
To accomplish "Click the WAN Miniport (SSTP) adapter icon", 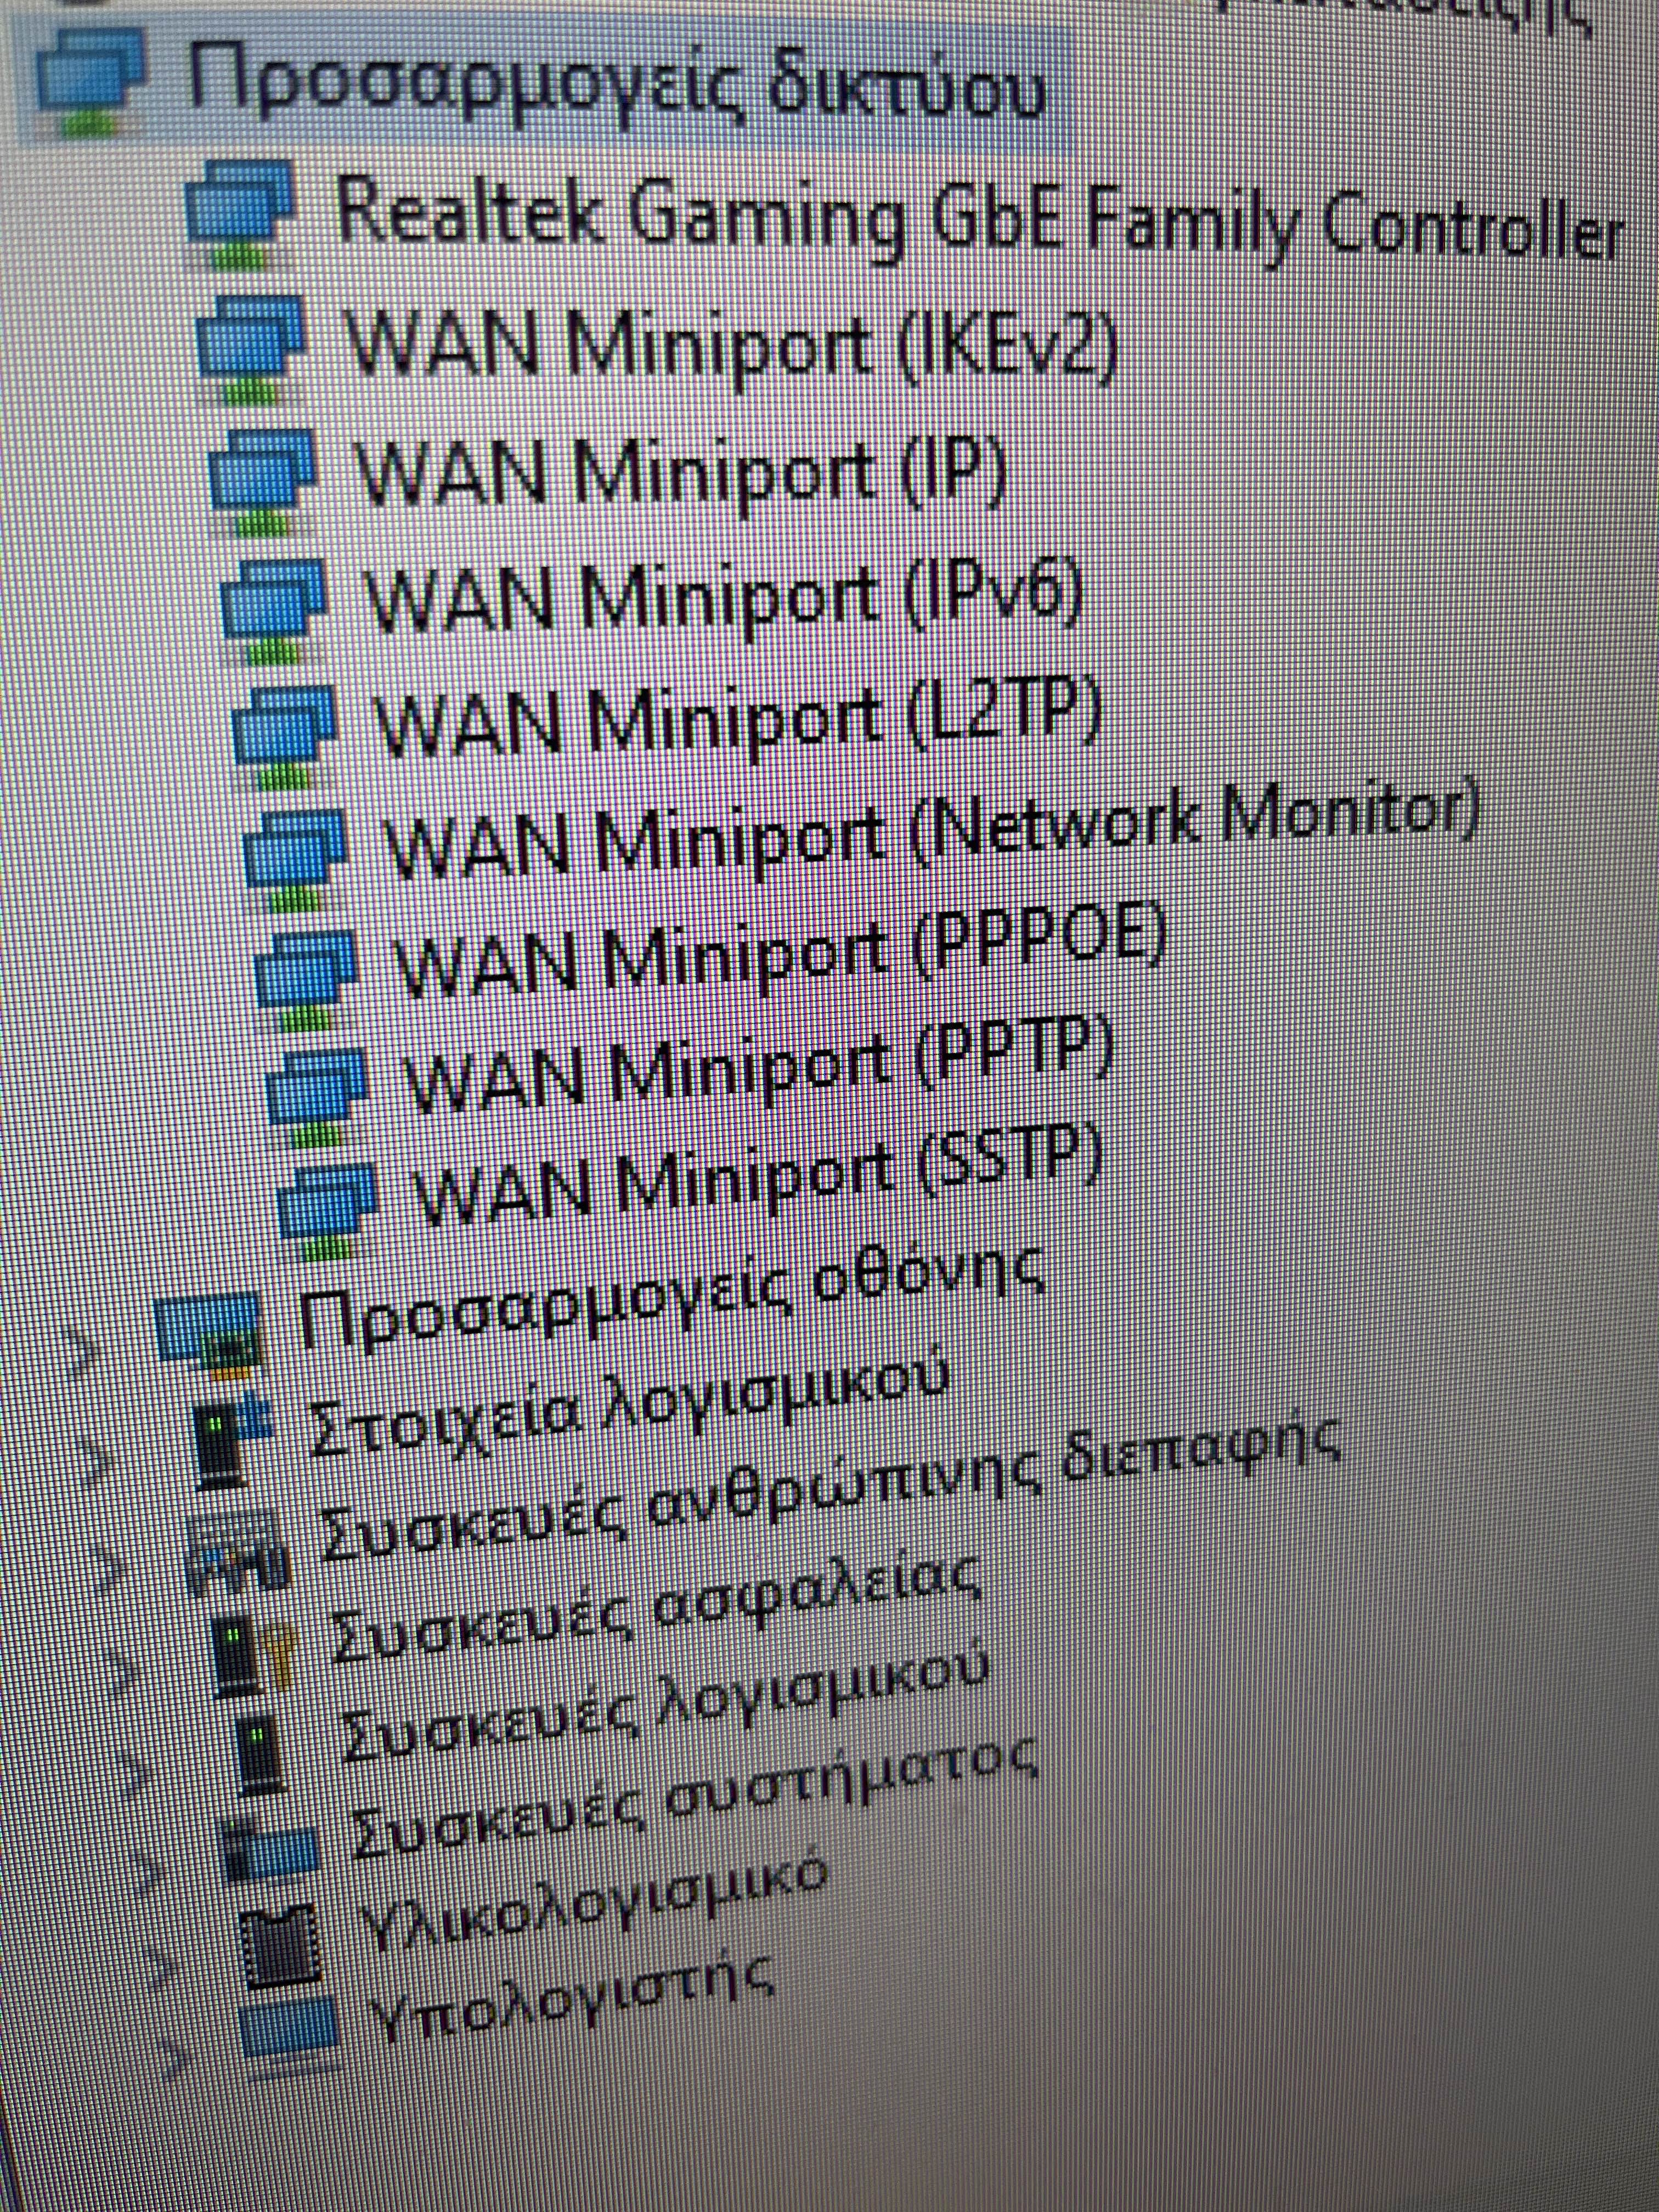I will coord(327,1206).
